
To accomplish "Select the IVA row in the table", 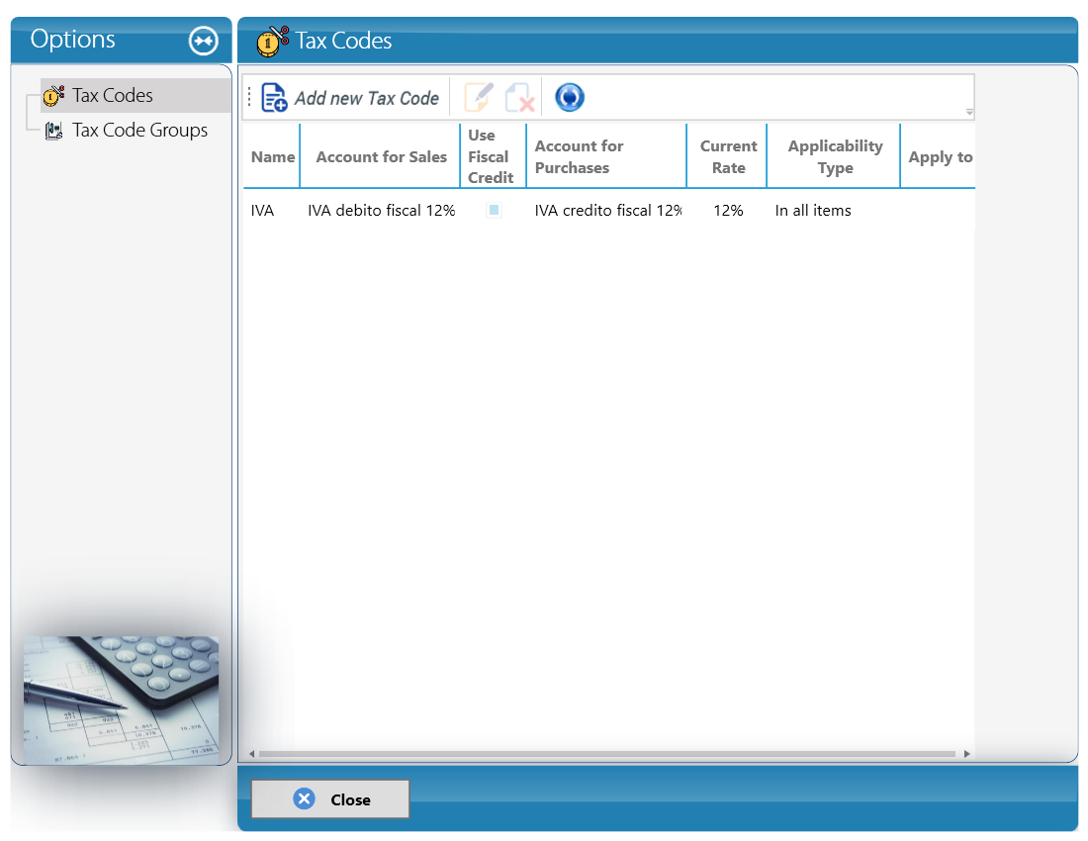I will click(608, 210).
